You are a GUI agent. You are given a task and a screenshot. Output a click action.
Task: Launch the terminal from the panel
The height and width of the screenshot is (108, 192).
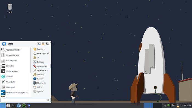point(13,106)
